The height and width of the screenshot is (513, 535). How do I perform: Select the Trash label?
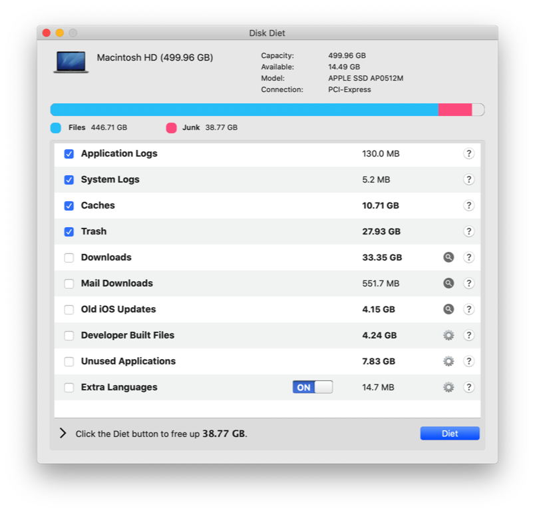tap(94, 231)
